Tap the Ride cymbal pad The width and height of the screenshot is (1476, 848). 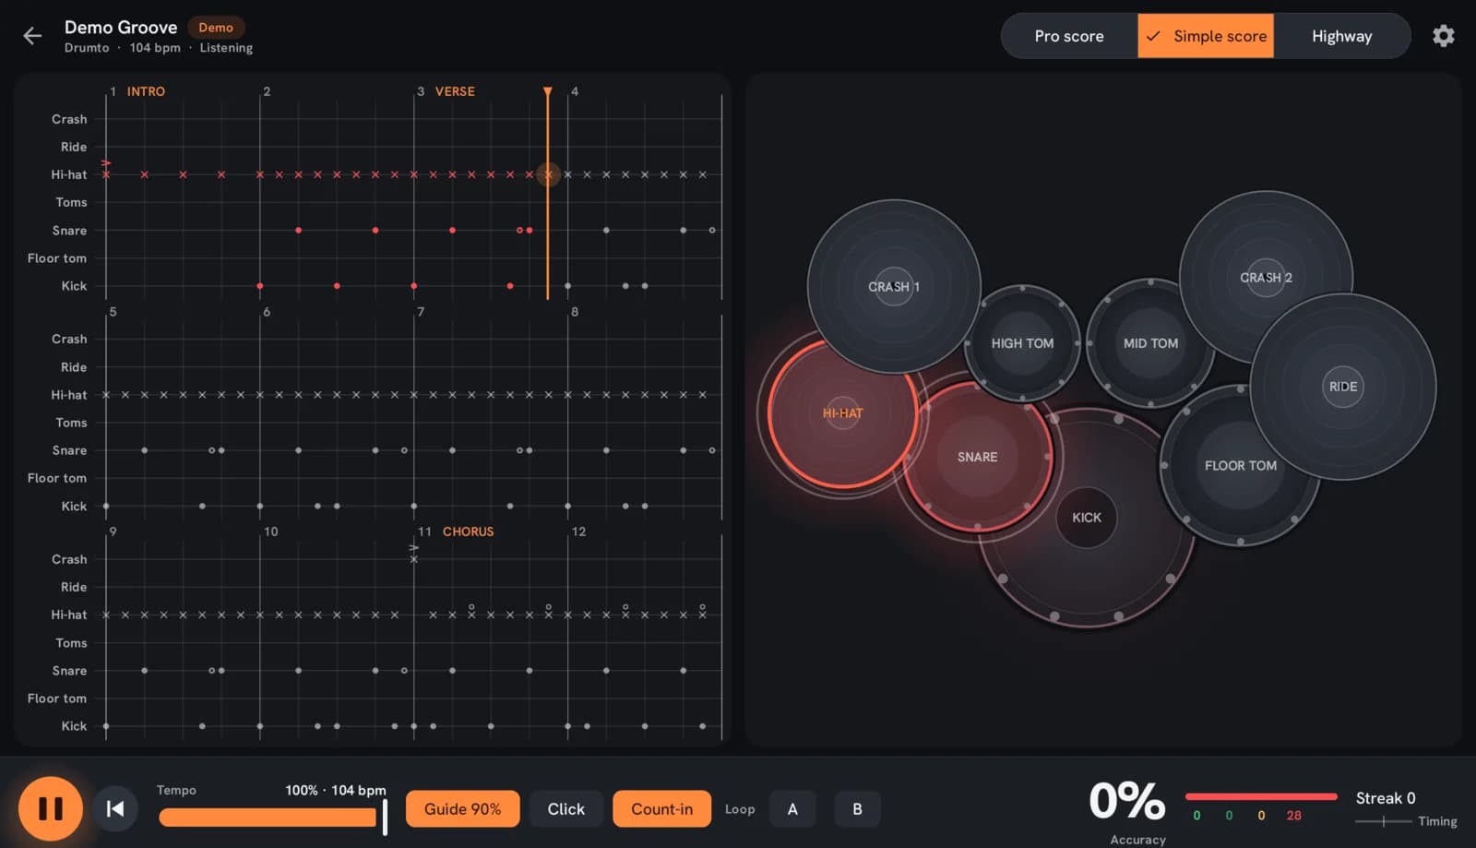(x=1342, y=387)
